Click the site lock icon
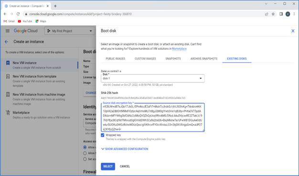The height and width of the screenshot is (176, 299). click(x=26, y=14)
